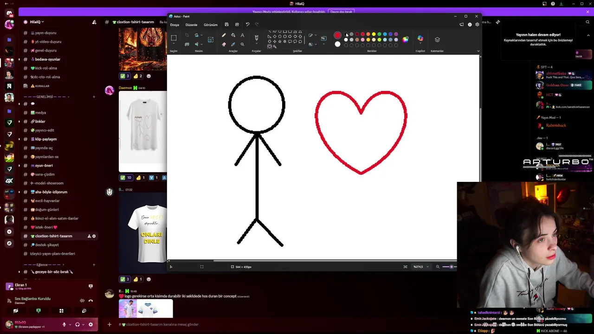Open the Düzenle menu in Paint
The width and height of the screenshot is (594, 334).
pos(191,25)
